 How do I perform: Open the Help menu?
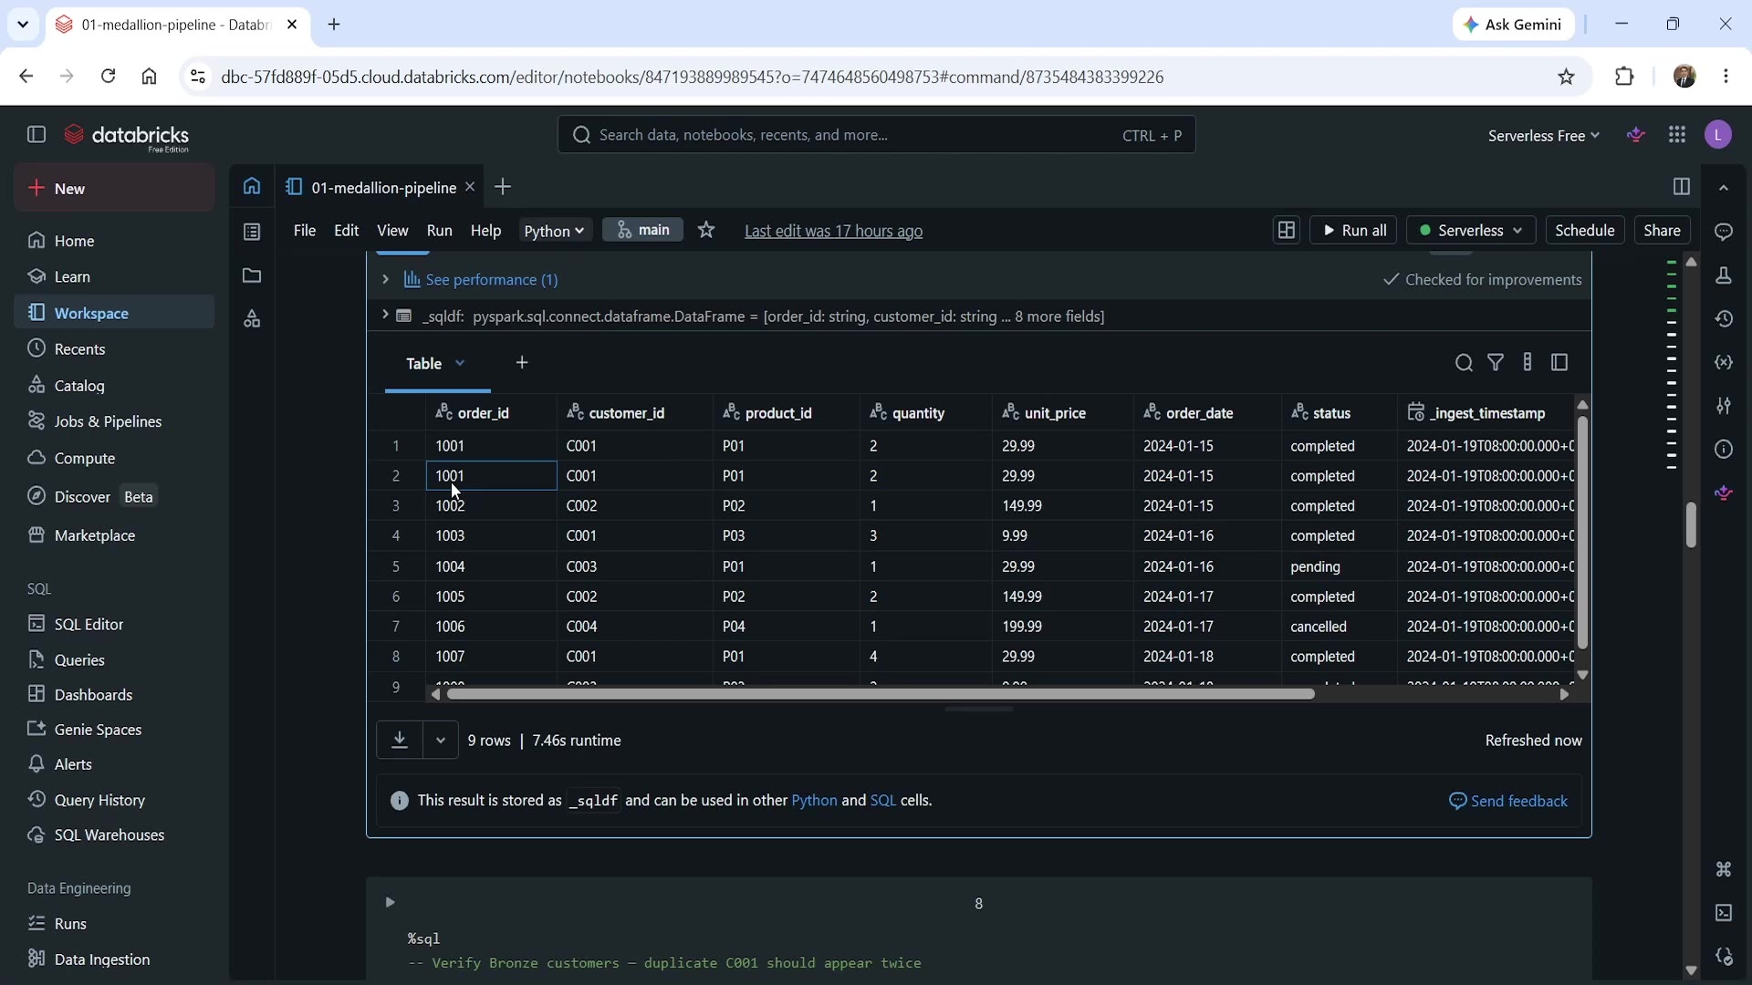coord(485,231)
